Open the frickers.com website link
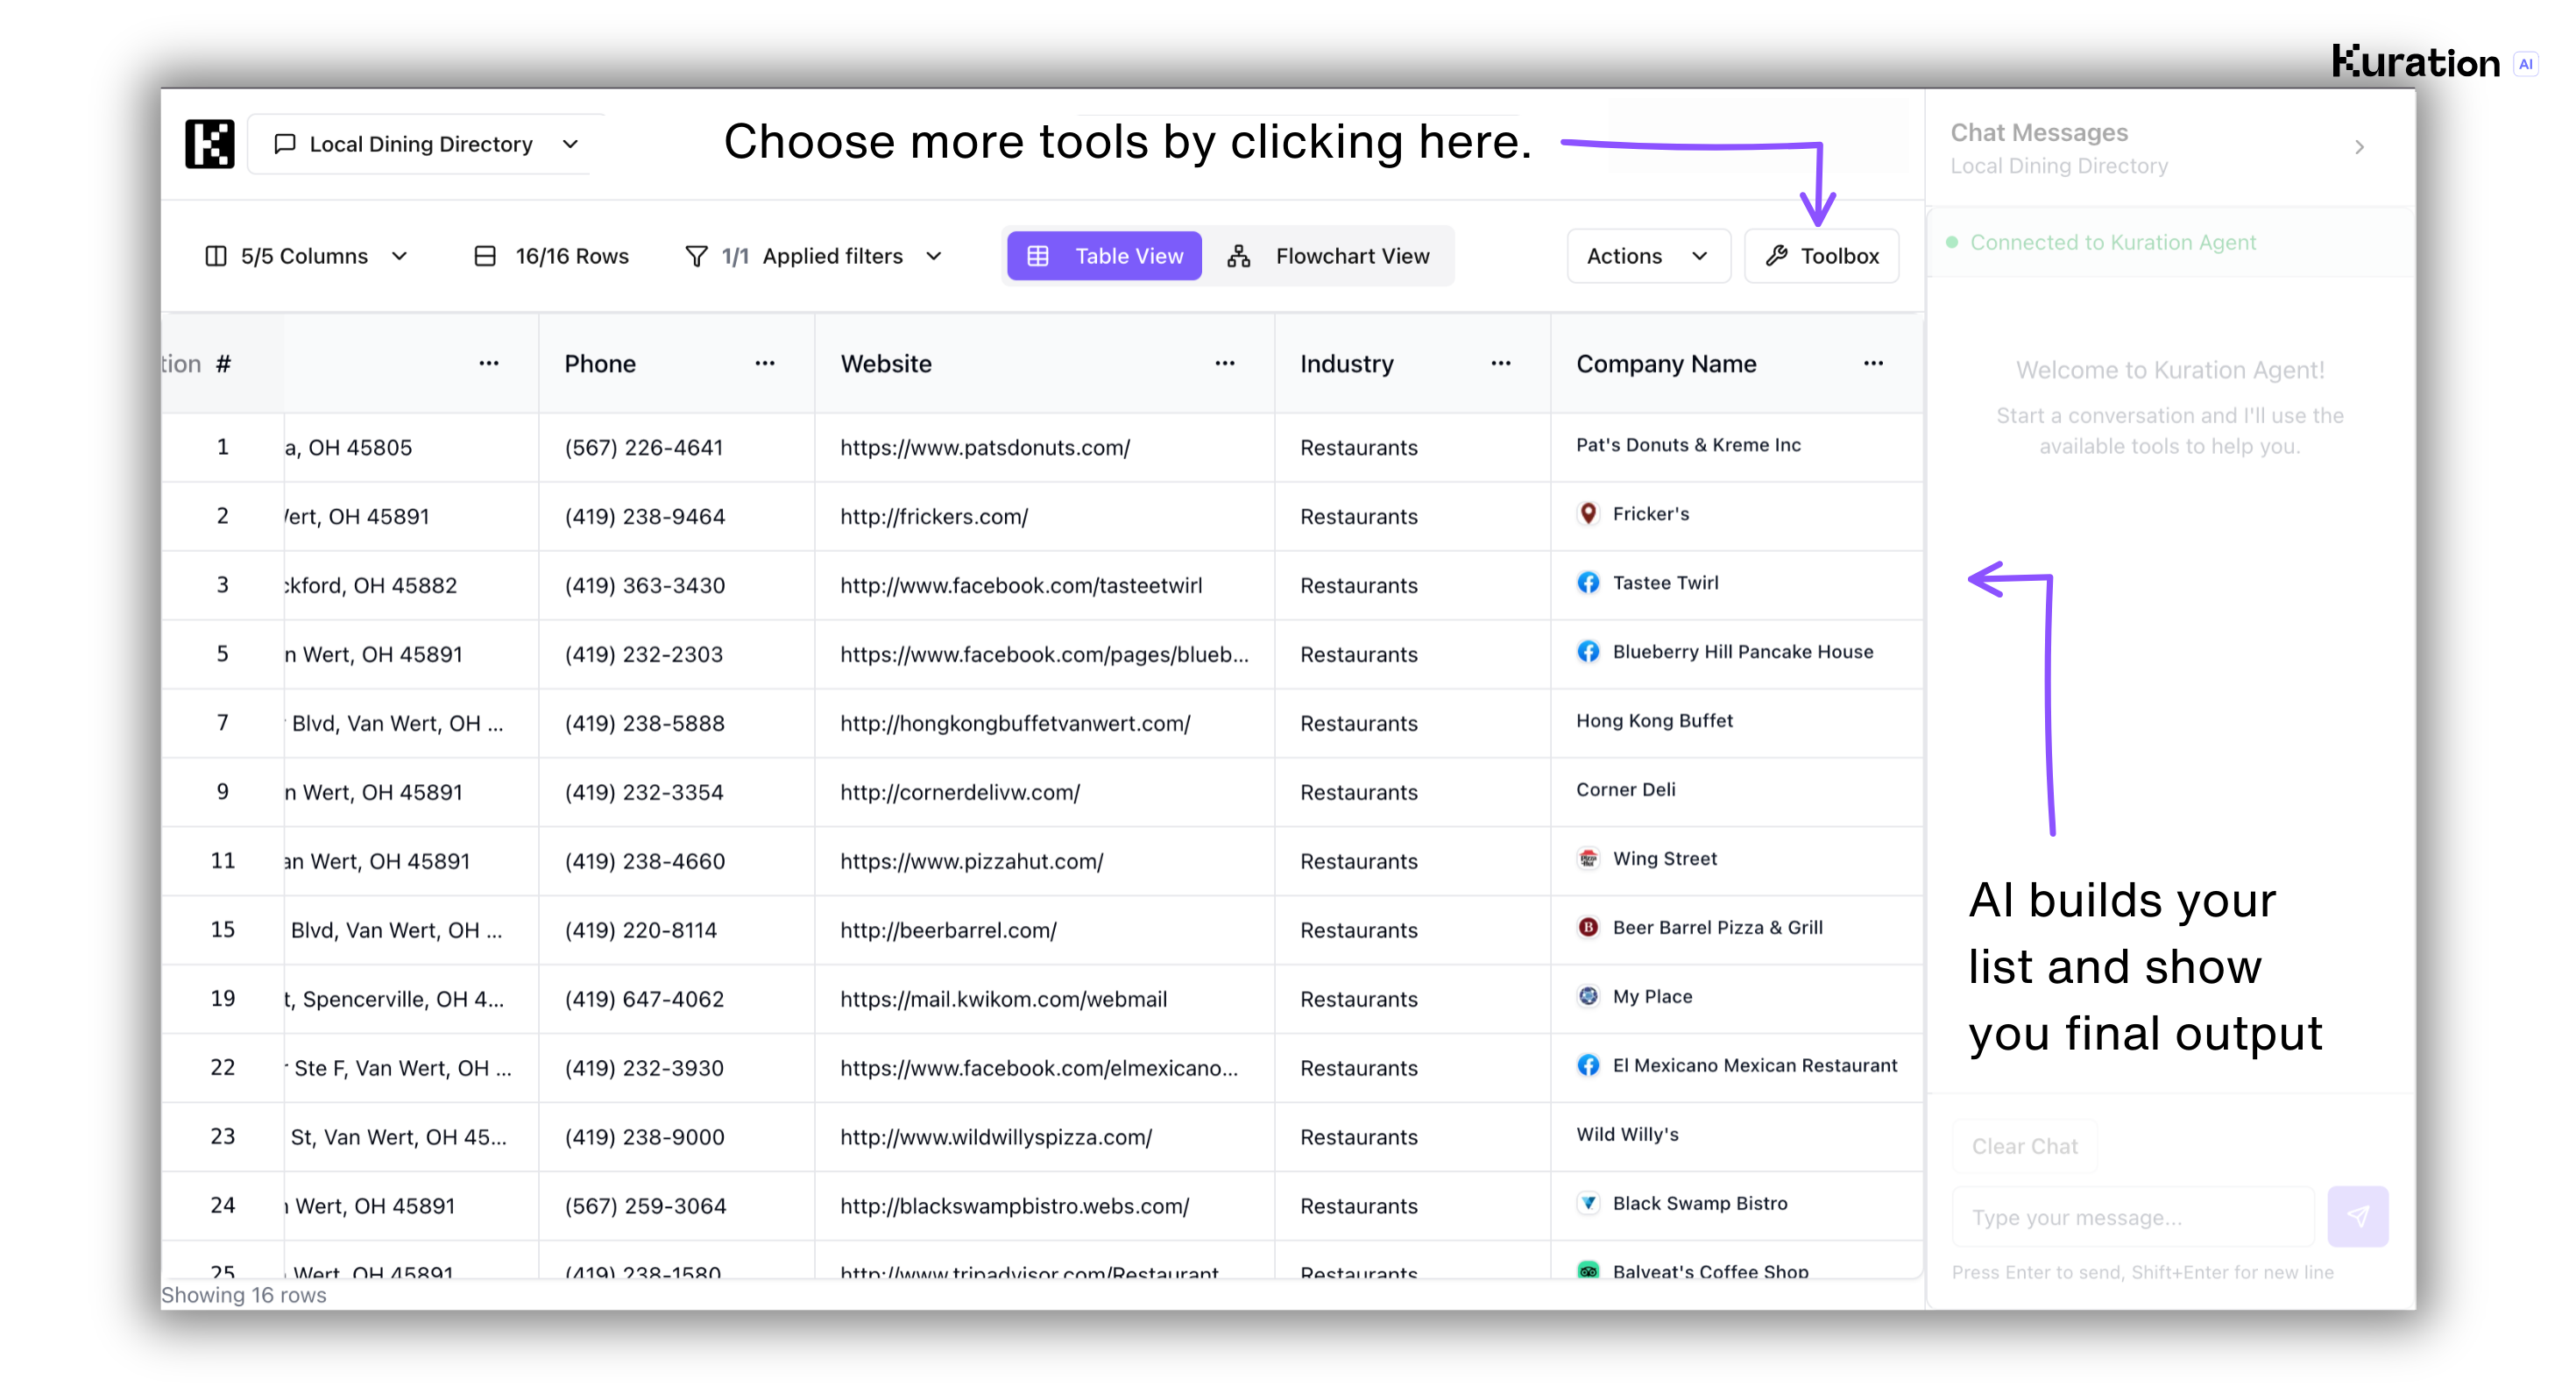 pos(933,516)
